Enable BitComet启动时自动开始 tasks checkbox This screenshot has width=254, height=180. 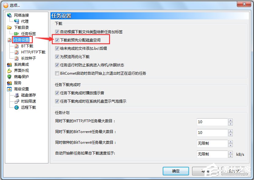[x=57, y=73]
